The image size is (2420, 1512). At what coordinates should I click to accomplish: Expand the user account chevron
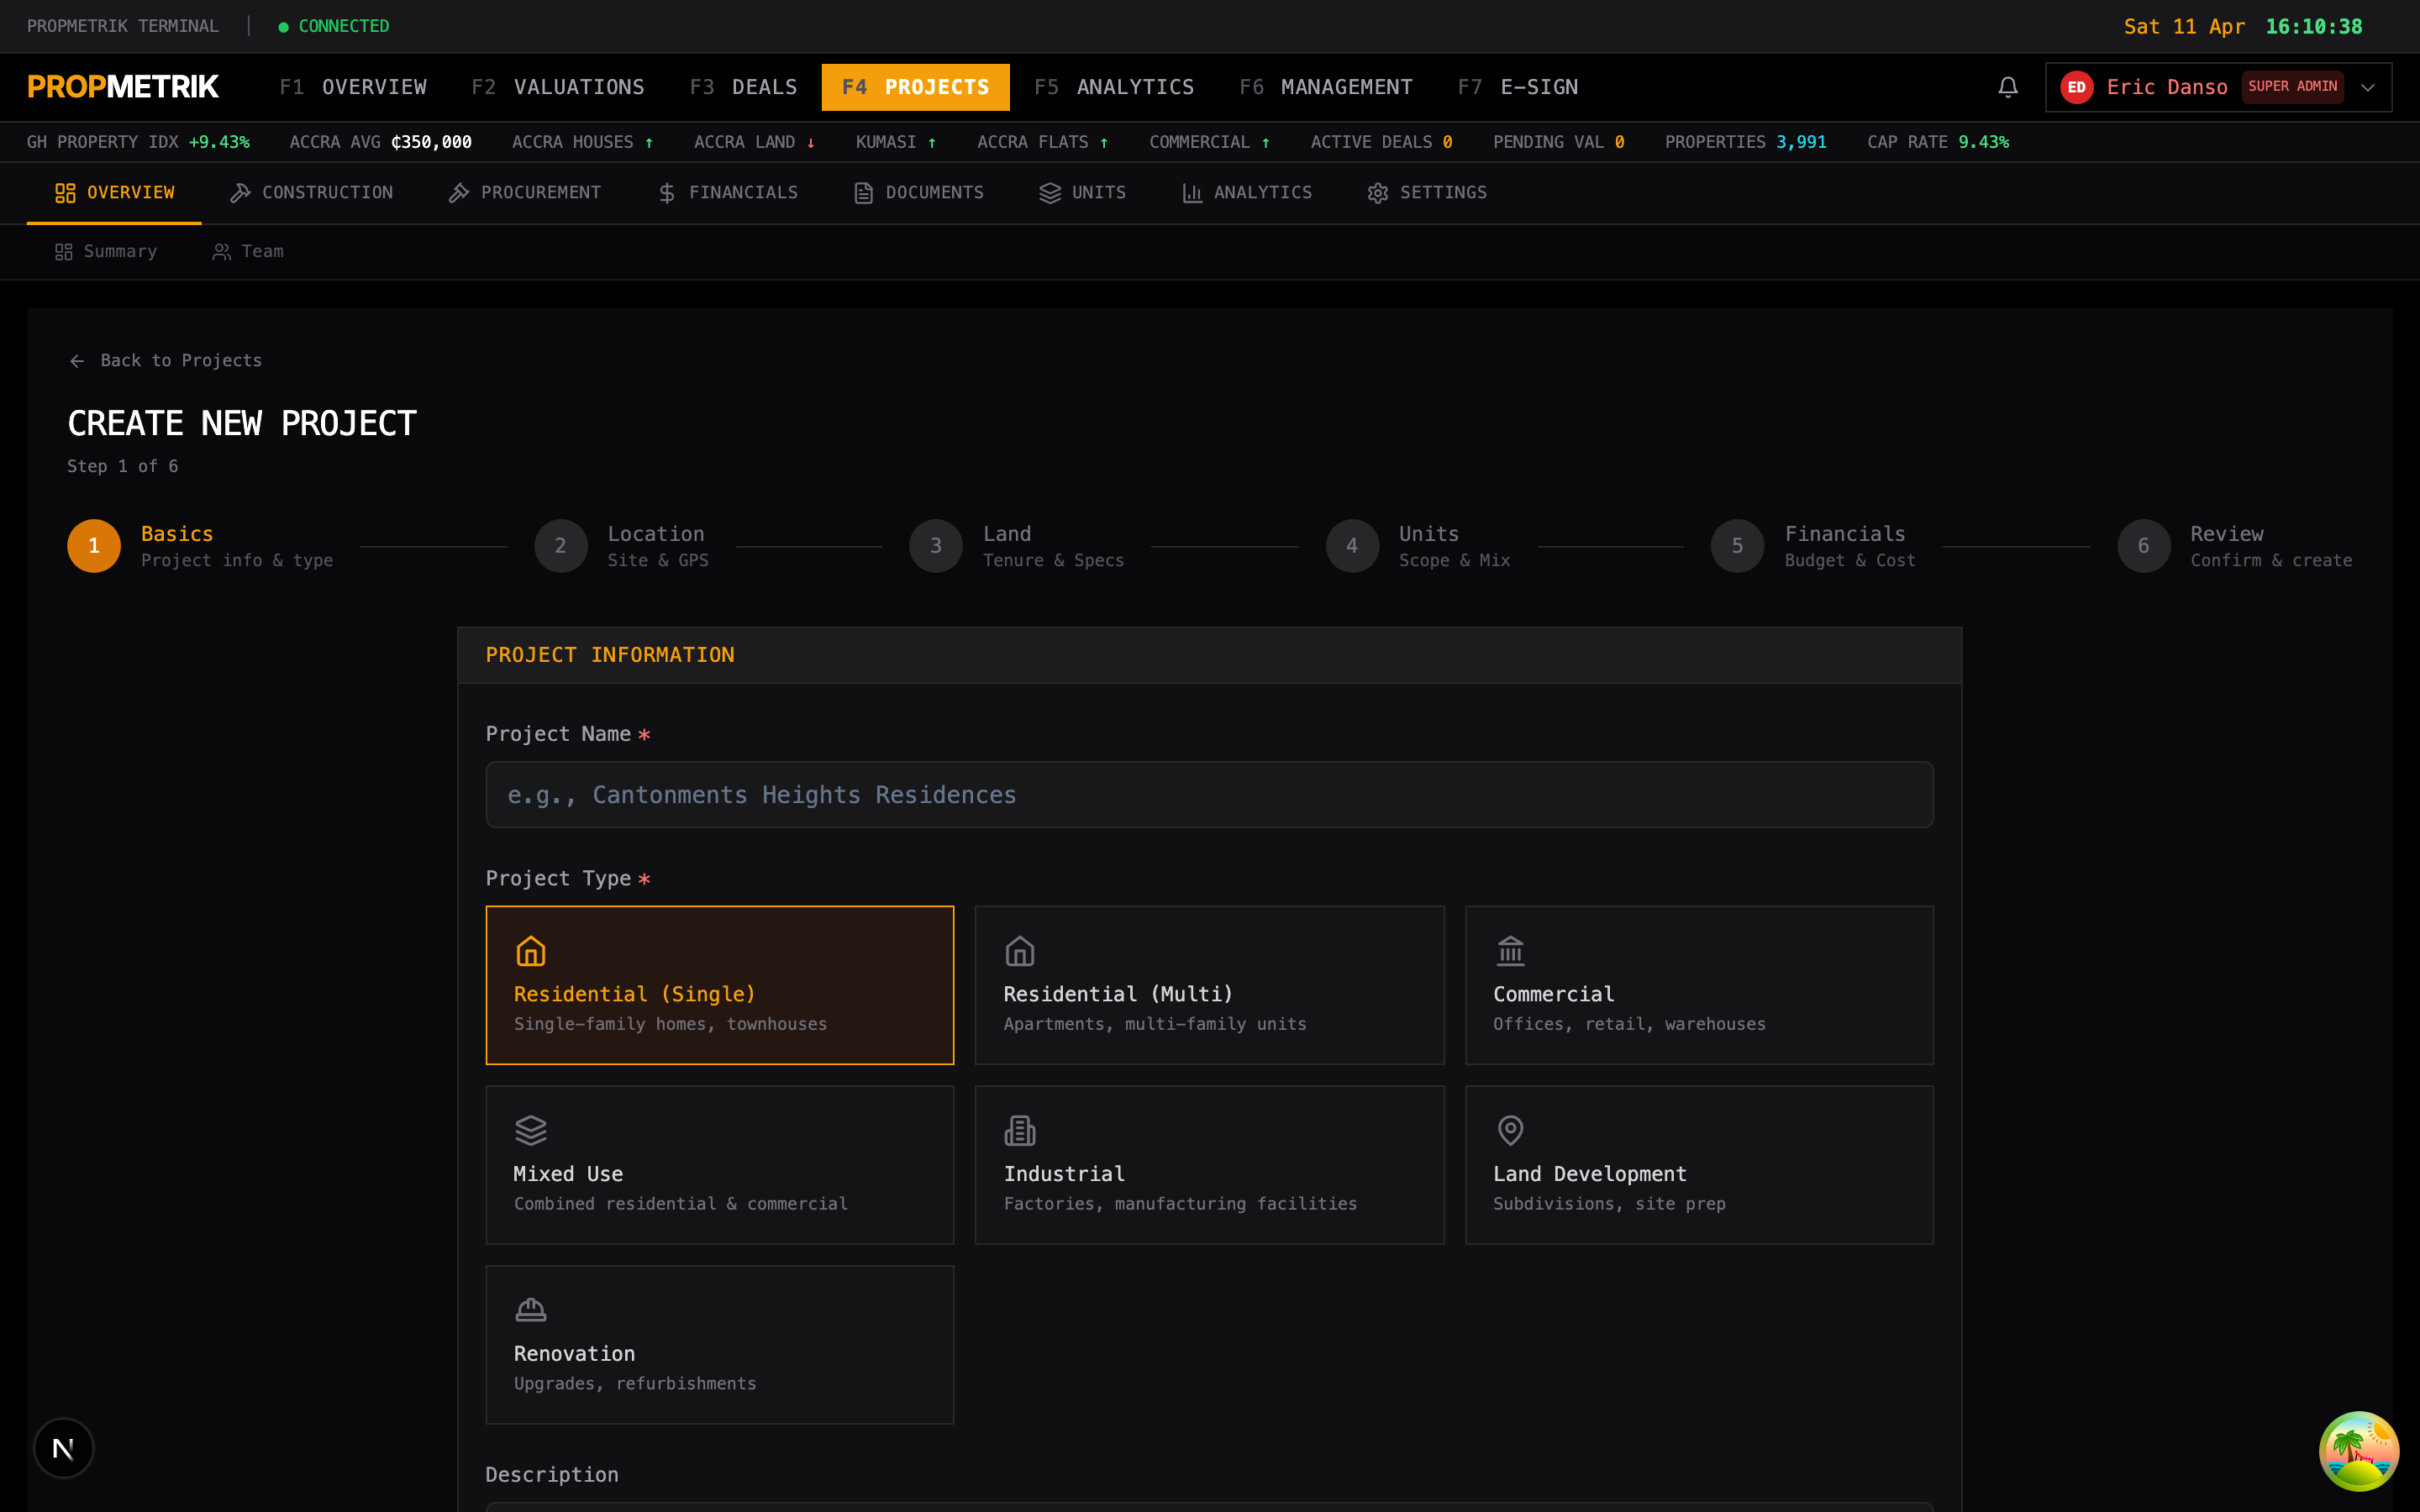(x=2367, y=87)
